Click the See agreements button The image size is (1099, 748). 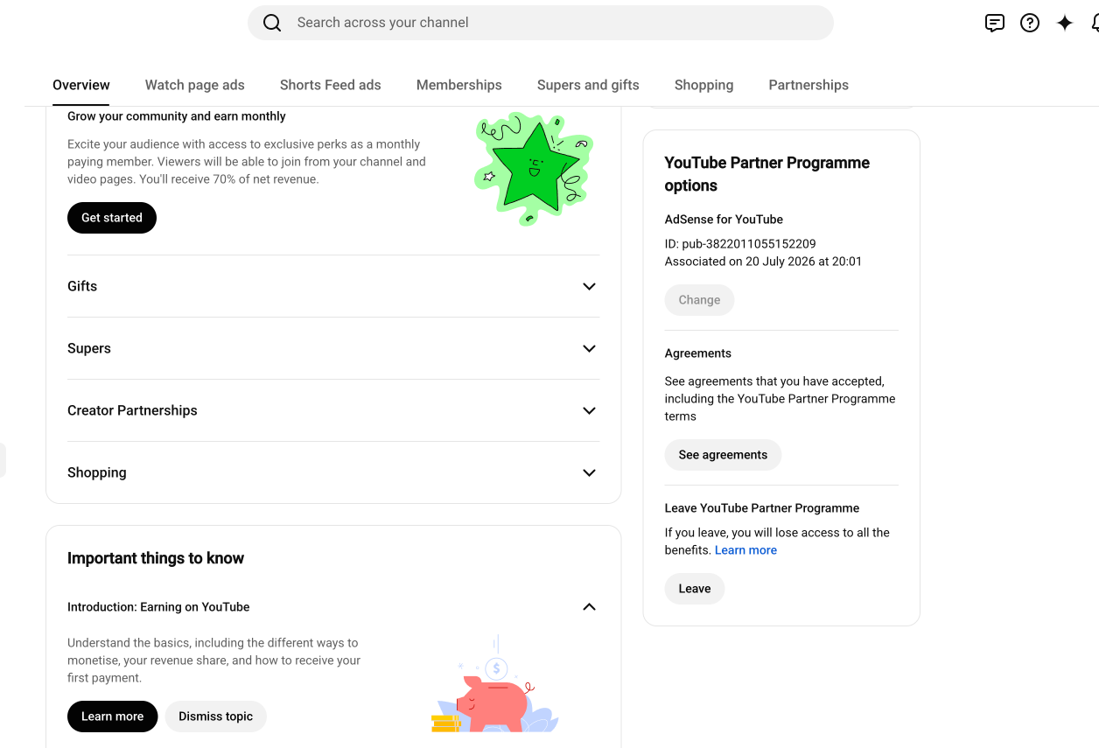(x=723, y=455)
